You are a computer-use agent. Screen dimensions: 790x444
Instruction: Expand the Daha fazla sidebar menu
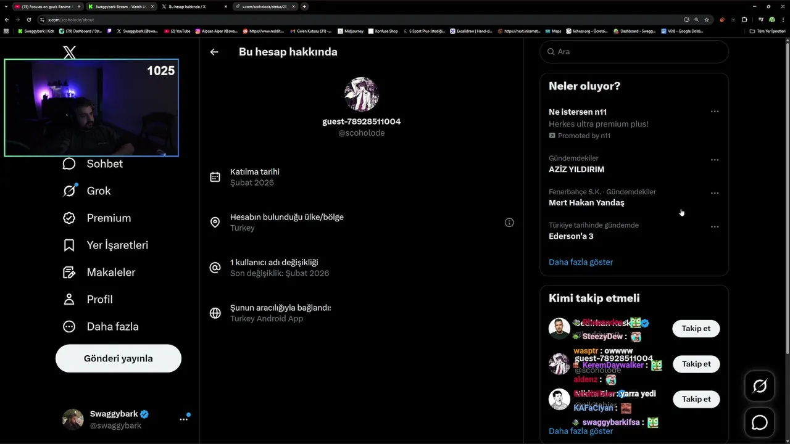(100, 326)
